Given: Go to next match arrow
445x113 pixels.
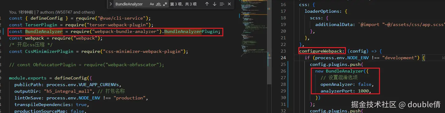Looking at the screenshot, I should pyautogui.click(x=214, y=4).
